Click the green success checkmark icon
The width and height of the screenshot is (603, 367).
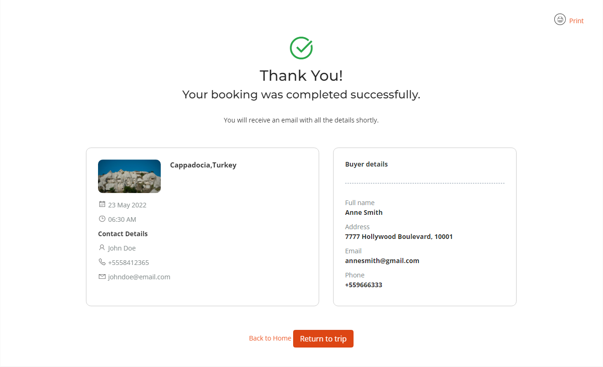point(301,48)
